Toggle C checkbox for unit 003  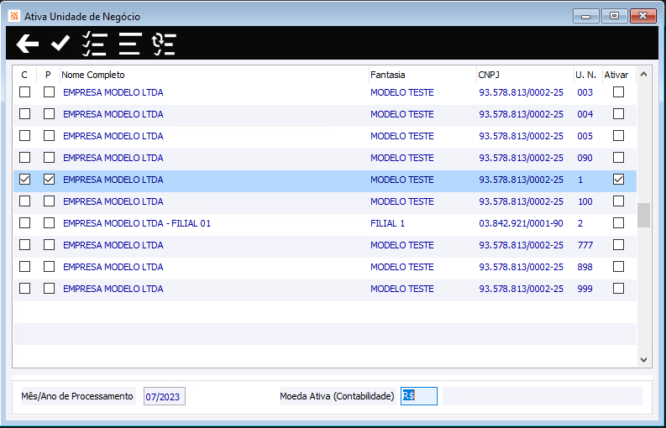[24, 91]
